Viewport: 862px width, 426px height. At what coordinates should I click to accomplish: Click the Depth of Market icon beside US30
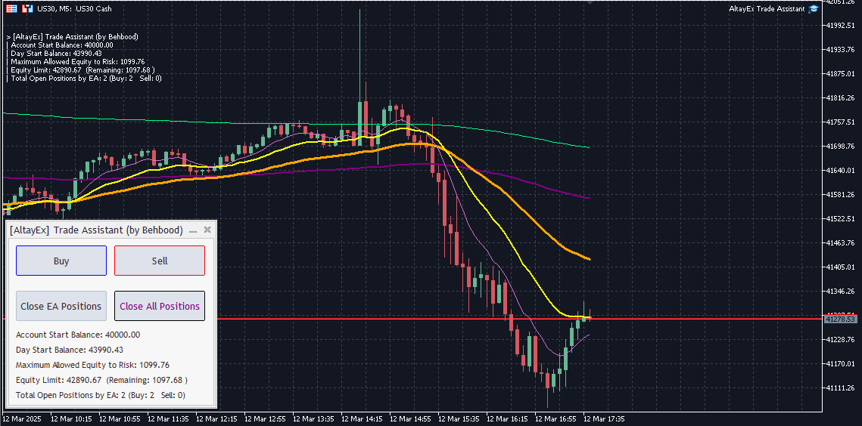tap(11, 8)
